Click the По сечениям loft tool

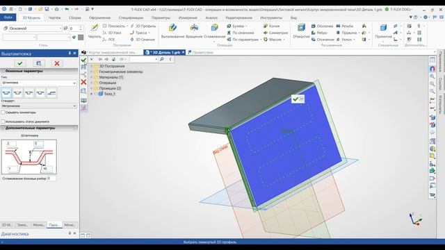241,33
